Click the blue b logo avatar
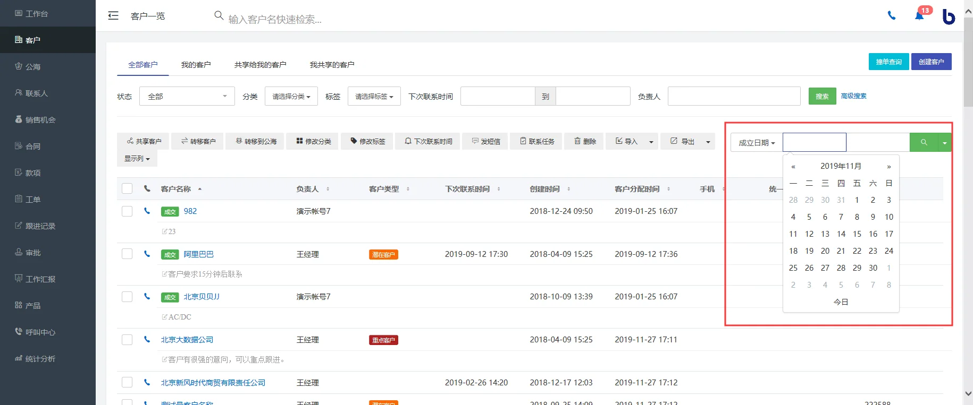 coord(949,16)
